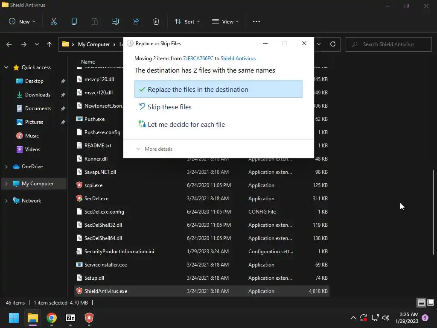437x328 pixels.
Task: Click the Cut scissors icon
Action: 53,21
